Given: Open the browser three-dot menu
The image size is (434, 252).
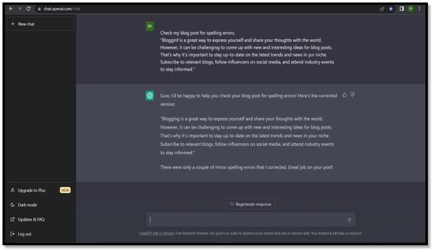Looking at the screenshot, I should (x=419, y=9).
